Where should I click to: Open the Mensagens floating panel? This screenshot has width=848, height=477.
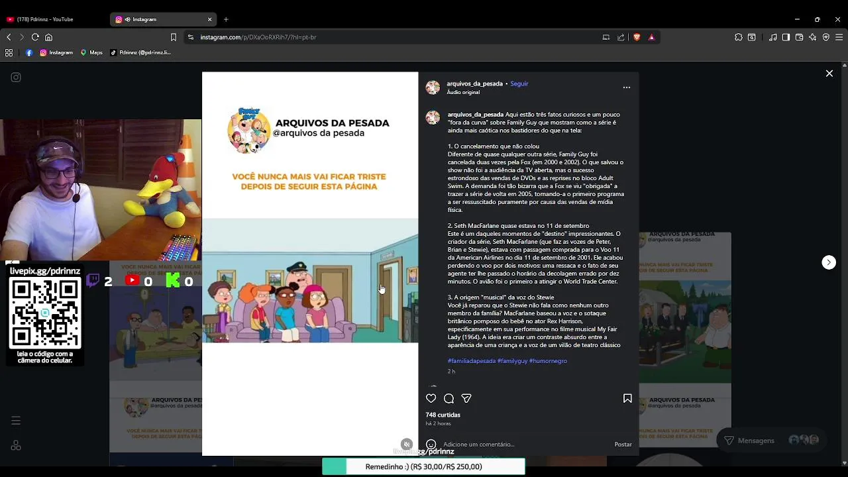point(772,441)
